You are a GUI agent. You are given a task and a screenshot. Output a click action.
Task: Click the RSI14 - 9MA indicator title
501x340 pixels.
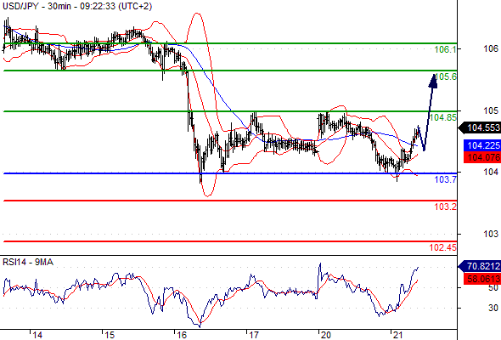(x=28, y=263)
